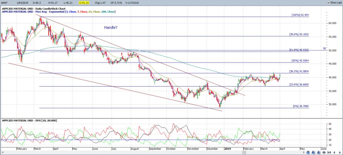Image resolution: width=343 pixels, height=155 pixels.
Task: Click the [38.2%] 41.5804 Fibonacci label
Action: click(299, 71)
